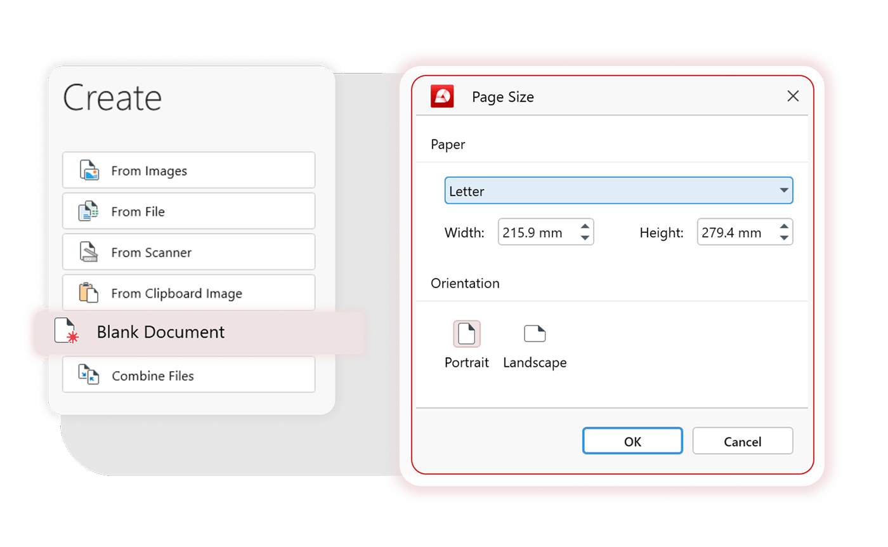Screen dimensions: 888x547
Task: Click the From Scanner icon
Action: (x=89, y=252)
